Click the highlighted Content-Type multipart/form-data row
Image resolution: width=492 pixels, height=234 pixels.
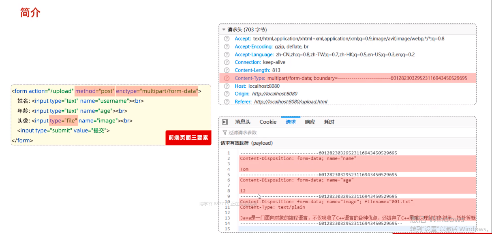click(x=348, y=78)
